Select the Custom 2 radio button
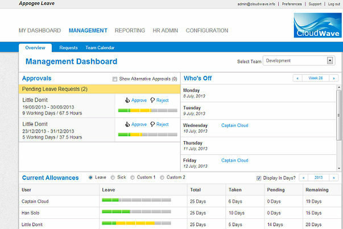The width and height of the screenshot is (343, 229). click(x=162, y=178)
